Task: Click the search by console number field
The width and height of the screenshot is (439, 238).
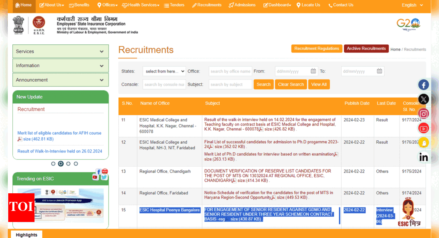Action: (x=164, y=85)
